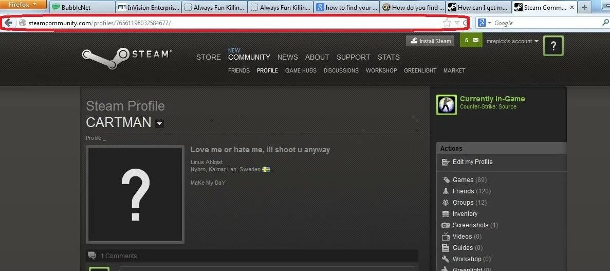The width and height of the screenshot is (610, 271).
Task: Open the Google search engine selector
Action: point(484,23)
